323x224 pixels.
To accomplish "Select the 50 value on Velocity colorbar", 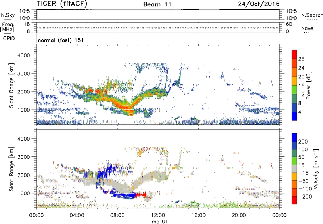I will click(301, 157).
